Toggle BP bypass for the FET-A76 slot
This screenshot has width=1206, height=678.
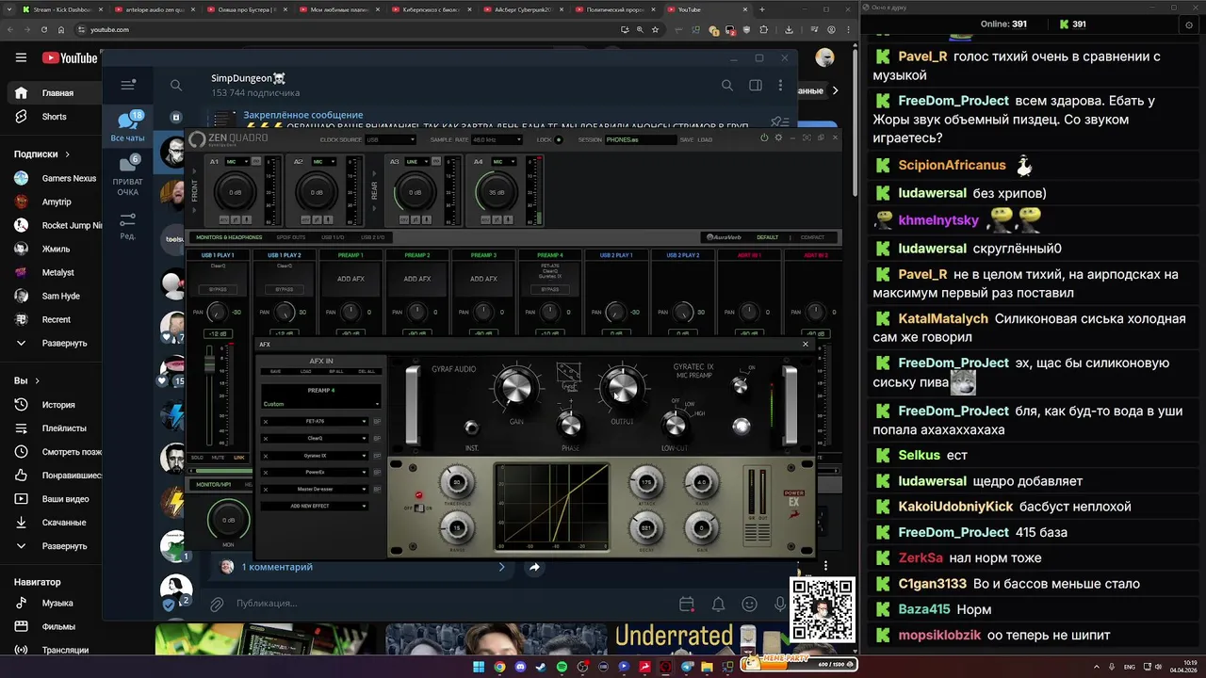click(x=377, y=421)
